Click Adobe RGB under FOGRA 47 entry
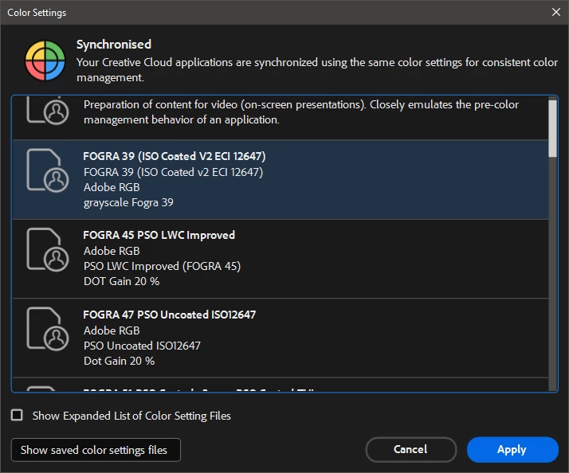 (112, 330)
